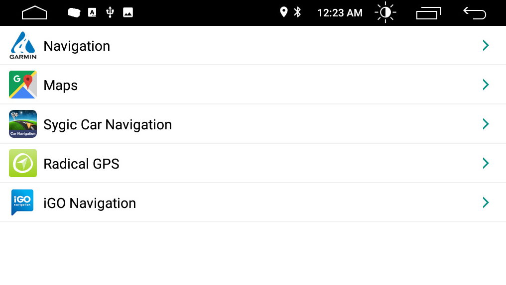Open recent apps overview icon

click(x=428, y=13)
